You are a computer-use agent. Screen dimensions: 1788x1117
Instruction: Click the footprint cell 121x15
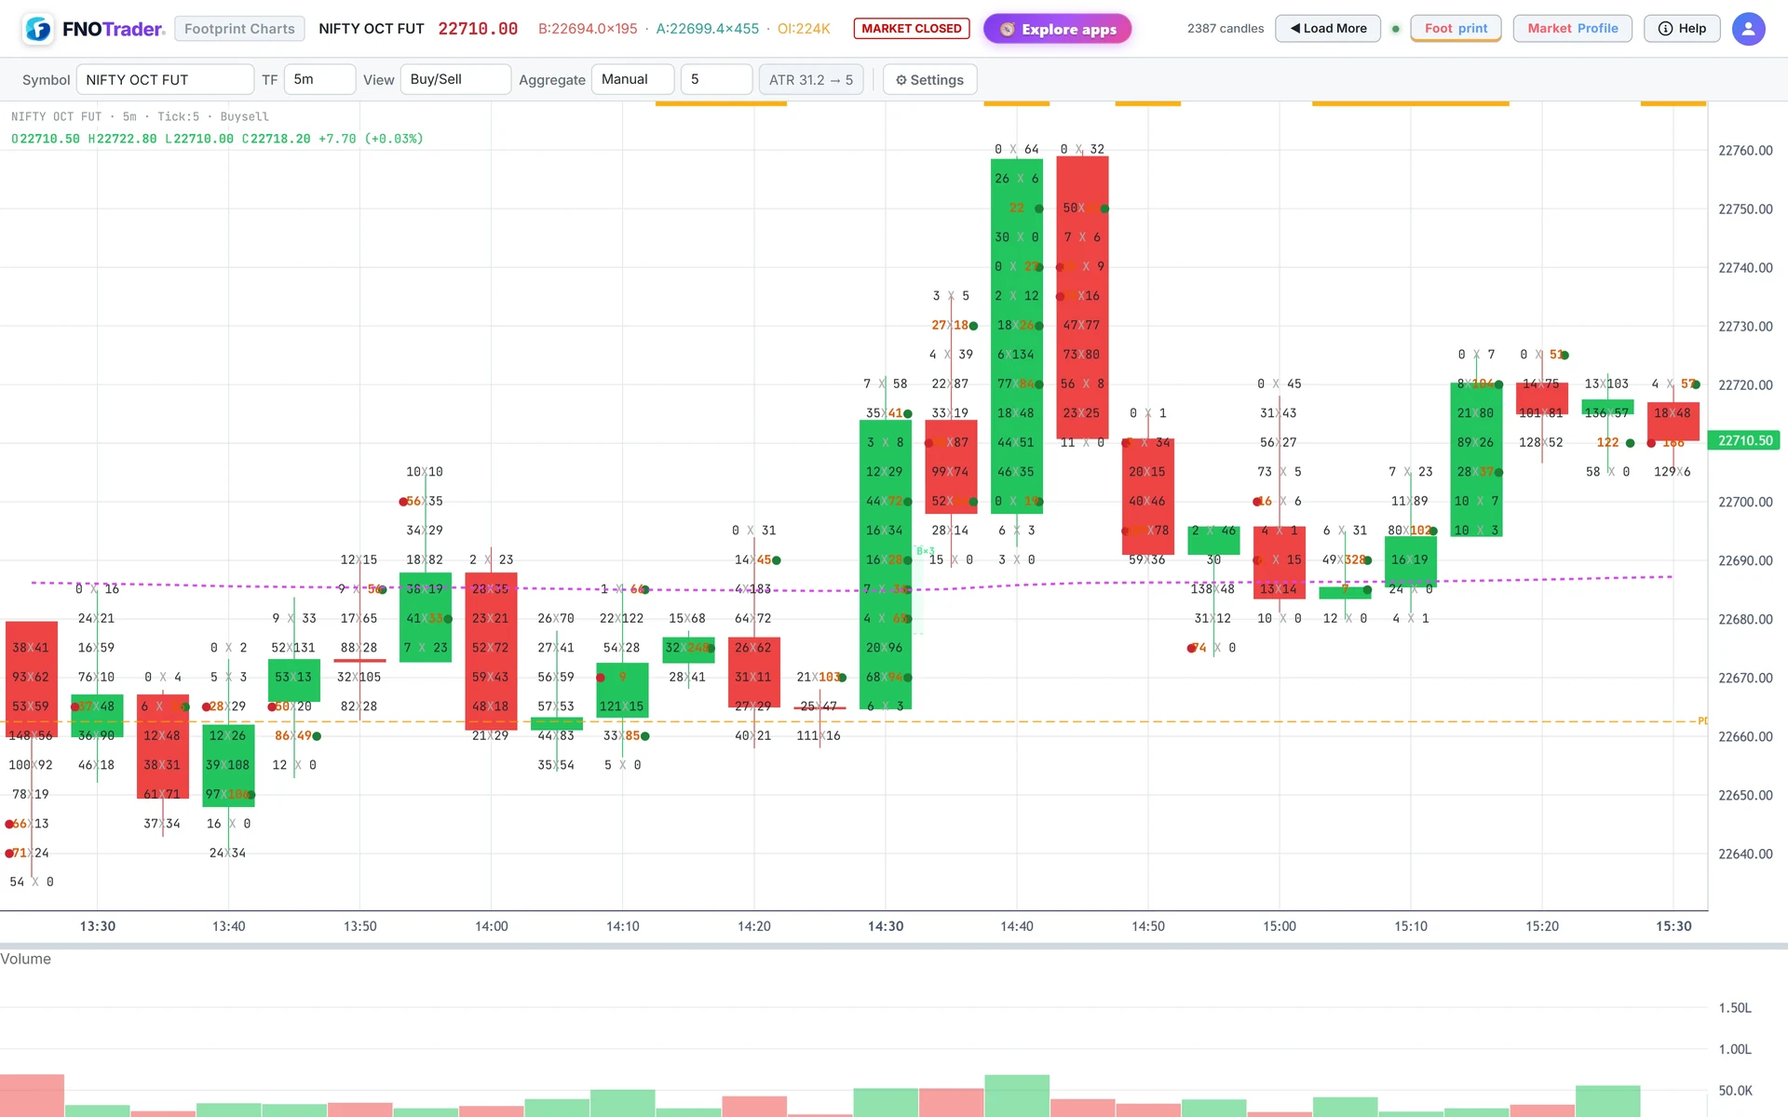point(623,707)
